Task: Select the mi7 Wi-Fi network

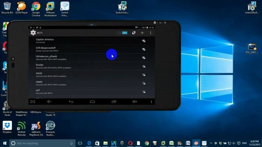Action: (92, 91)
